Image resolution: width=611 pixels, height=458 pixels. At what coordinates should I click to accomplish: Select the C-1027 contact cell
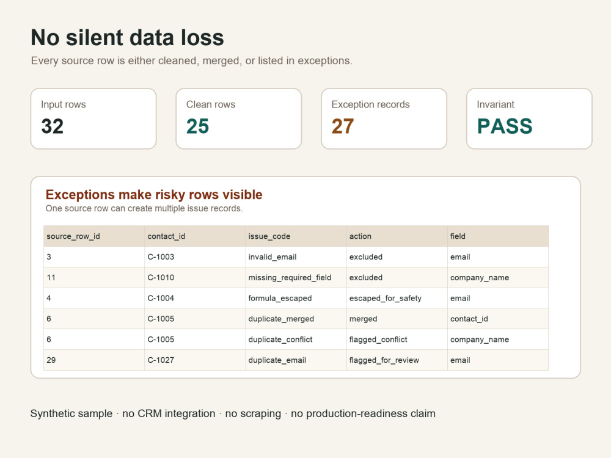click(195, 360)
